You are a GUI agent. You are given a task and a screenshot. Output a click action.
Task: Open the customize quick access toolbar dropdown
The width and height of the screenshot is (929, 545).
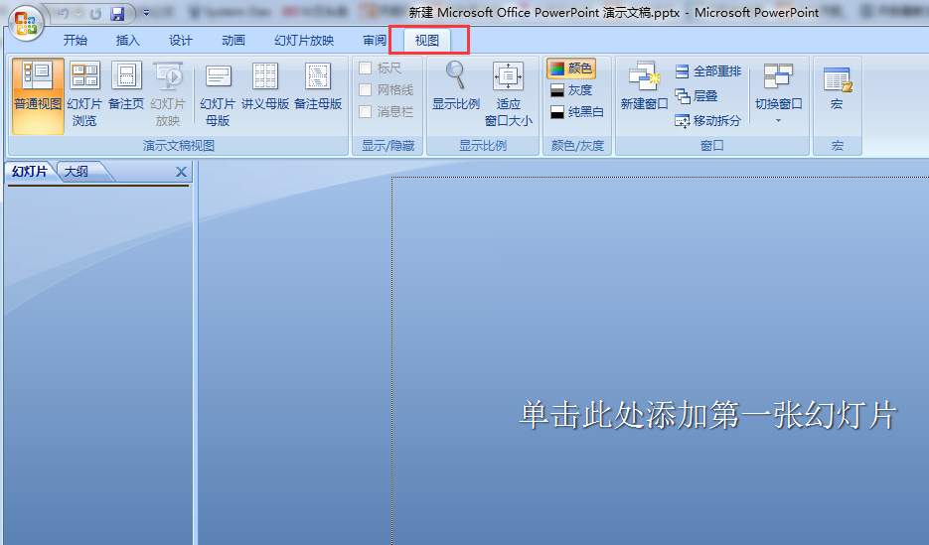pos(146,13)
